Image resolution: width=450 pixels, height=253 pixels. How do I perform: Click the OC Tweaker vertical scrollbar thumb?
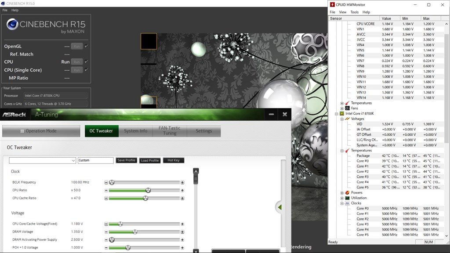(x=196, y=179)
